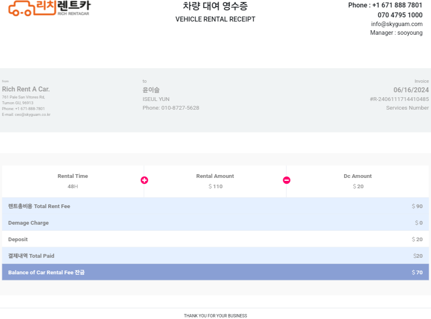Click the Vehicle Rental Receipt title
Viewport: 431px width, 319px height.
pyautogui.click(x=215, y=19)
